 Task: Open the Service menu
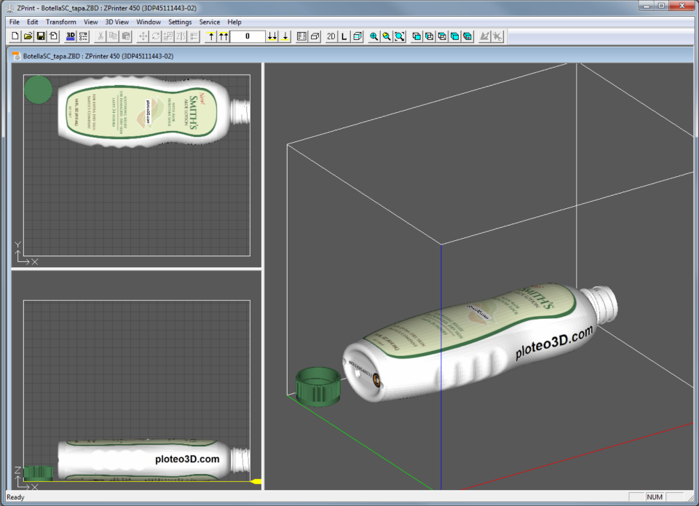[x=210, y=22]
